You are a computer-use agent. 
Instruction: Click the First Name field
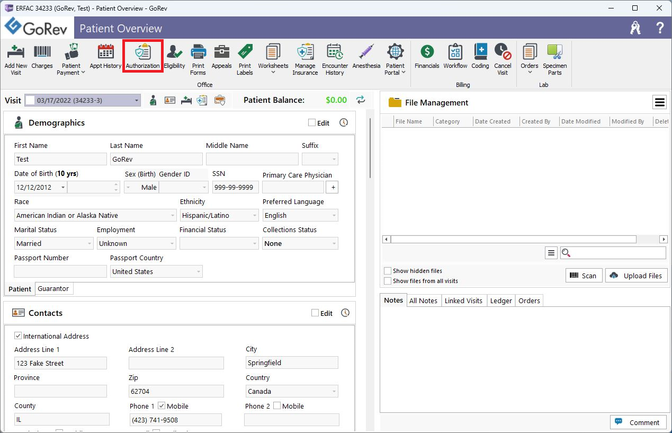coord(60,159)
